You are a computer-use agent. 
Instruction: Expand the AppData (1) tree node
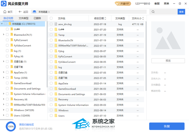(x=4, y=72)
